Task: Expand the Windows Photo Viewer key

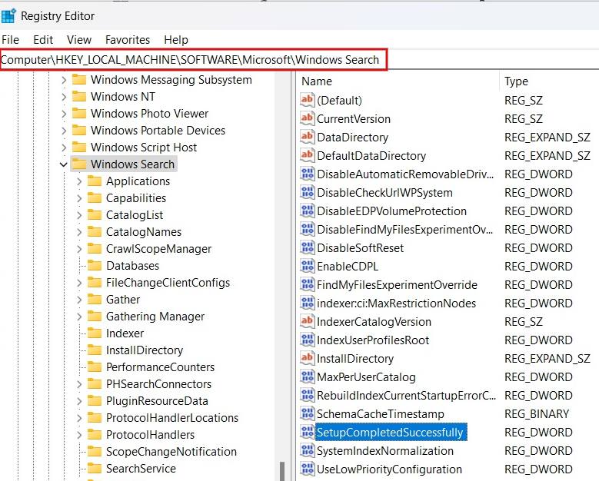Action: 63,114
